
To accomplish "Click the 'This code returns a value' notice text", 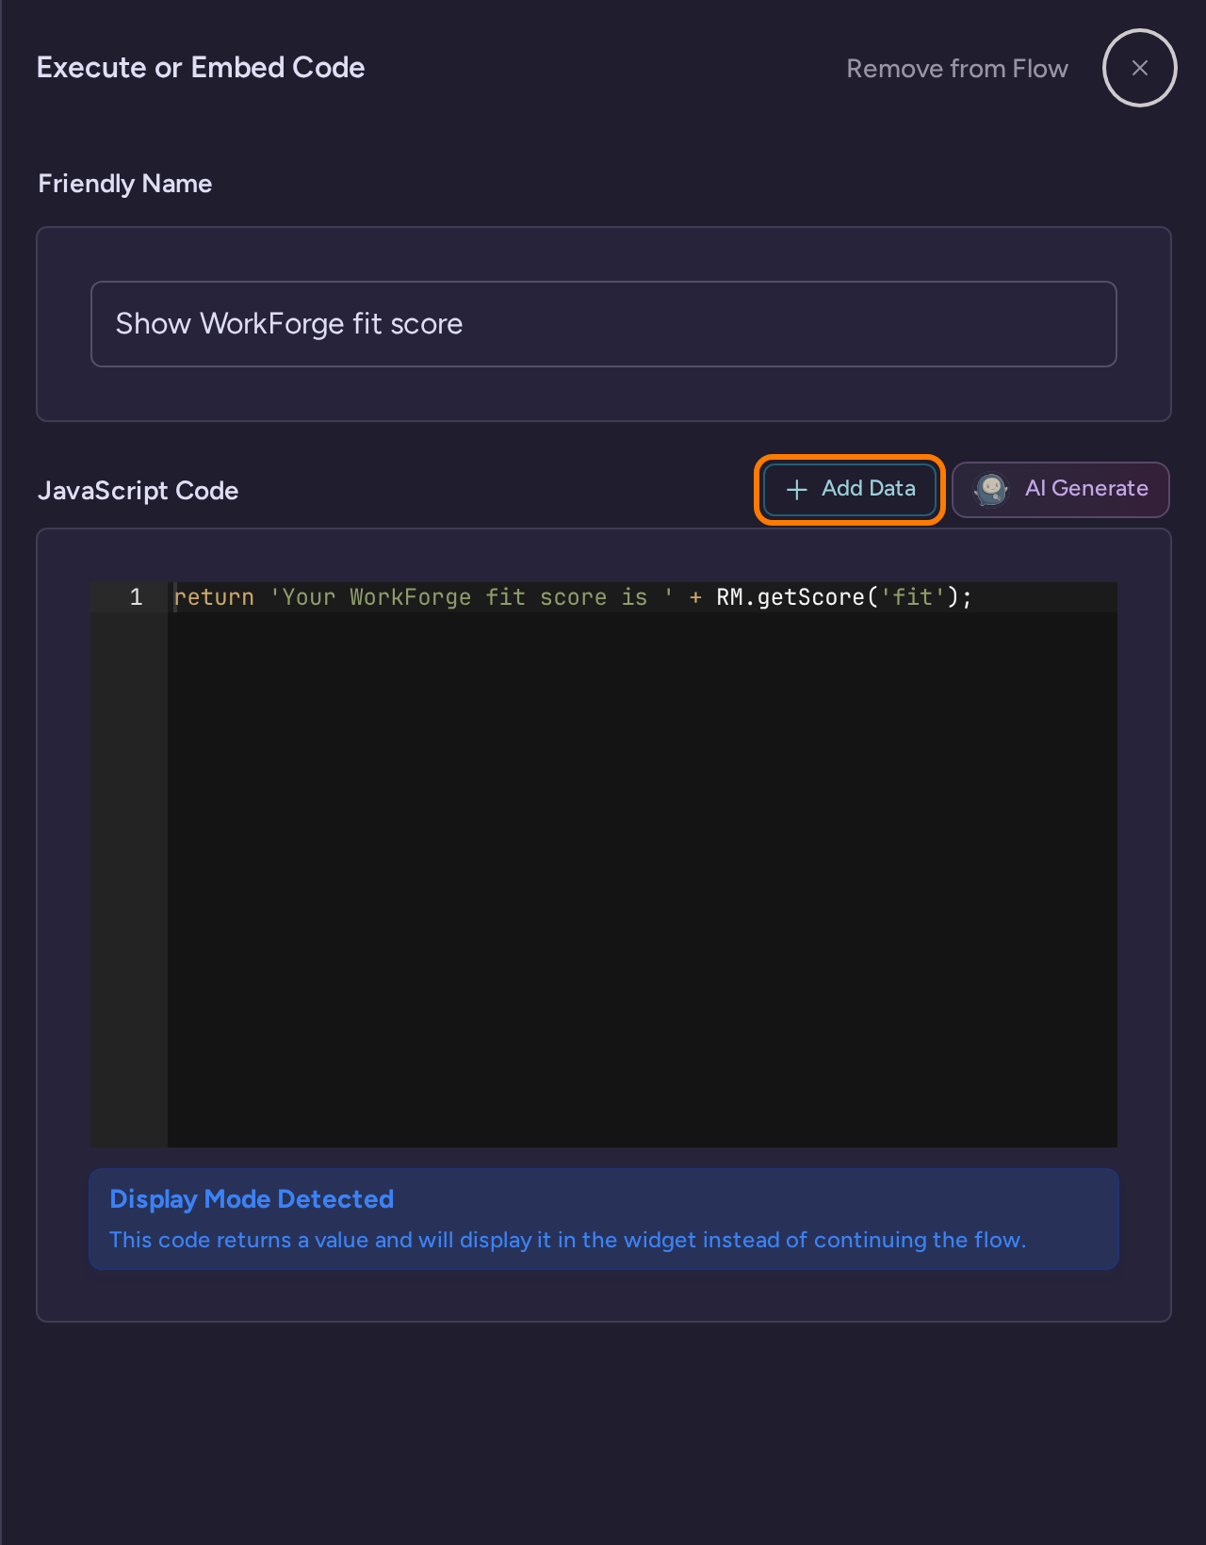I will point(568,1240).
